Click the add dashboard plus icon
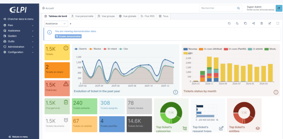283x139 pixels. (x=71, y=24)
